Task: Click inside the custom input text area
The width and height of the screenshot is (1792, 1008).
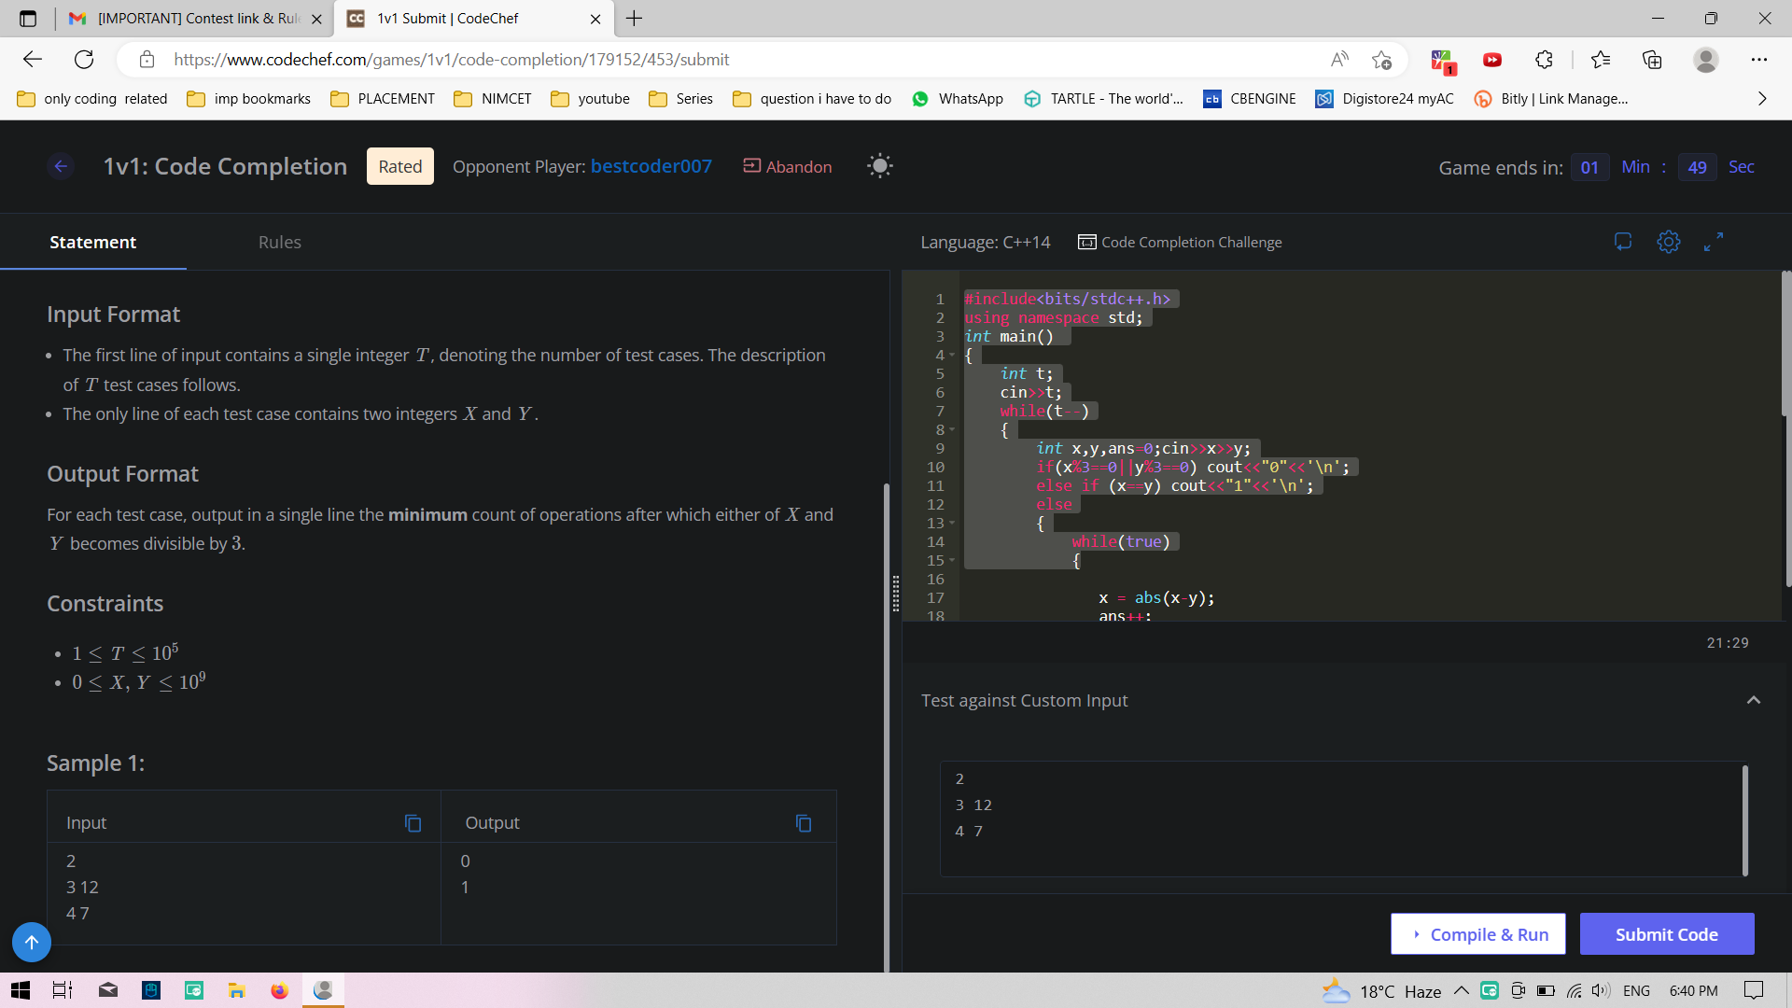Action: pos(1339,819)
